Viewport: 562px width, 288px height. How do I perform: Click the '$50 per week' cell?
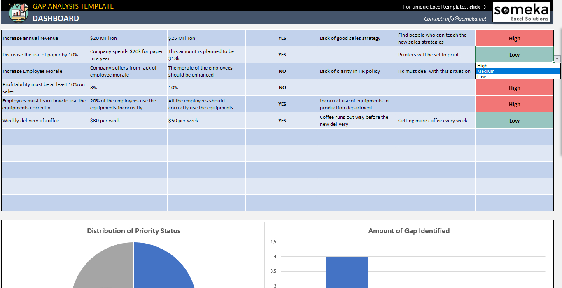[206, 121]
